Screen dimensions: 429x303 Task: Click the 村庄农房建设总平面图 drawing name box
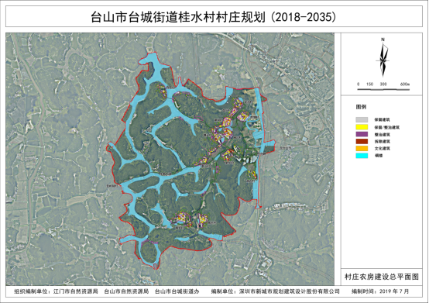click(382, 277)
